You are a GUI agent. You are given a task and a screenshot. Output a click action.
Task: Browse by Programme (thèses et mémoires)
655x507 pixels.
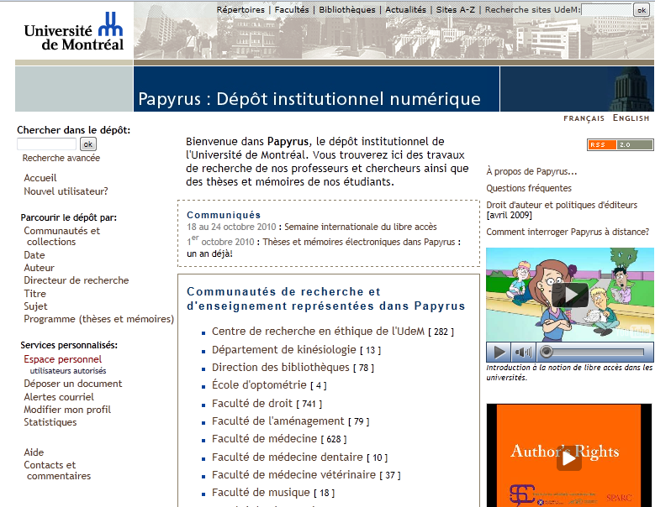point(99,319)
